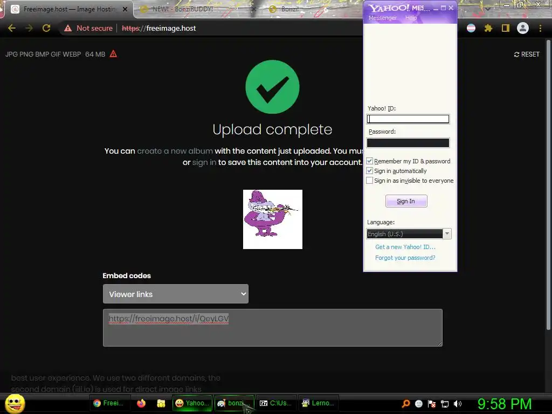
Task: Launch Firefox from the taskbar
Action: pyautogui.click(x=141, y=403)
